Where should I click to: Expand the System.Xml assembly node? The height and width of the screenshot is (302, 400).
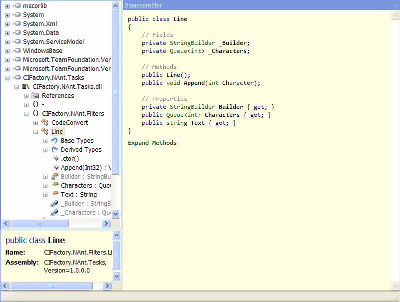click(7, 24)
